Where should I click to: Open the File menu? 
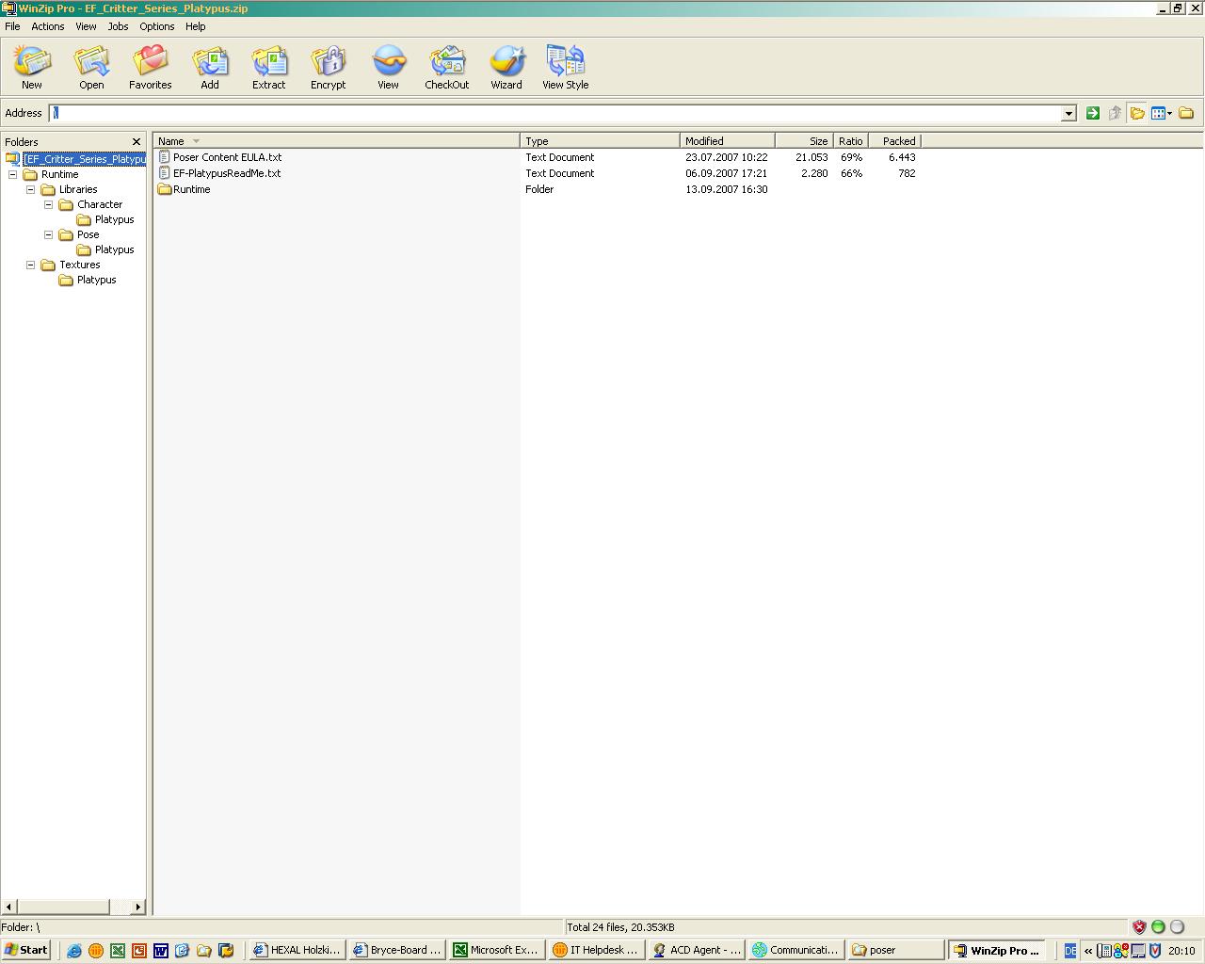click(x=12, y=26)
